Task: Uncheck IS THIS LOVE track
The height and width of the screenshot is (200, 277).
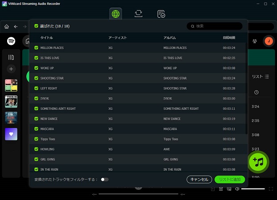Action: [36, 58]
